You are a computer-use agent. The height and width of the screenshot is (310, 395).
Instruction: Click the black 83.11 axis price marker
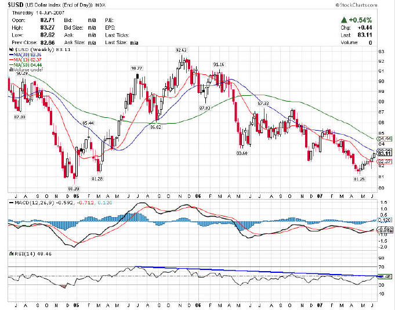pos(385,153)
